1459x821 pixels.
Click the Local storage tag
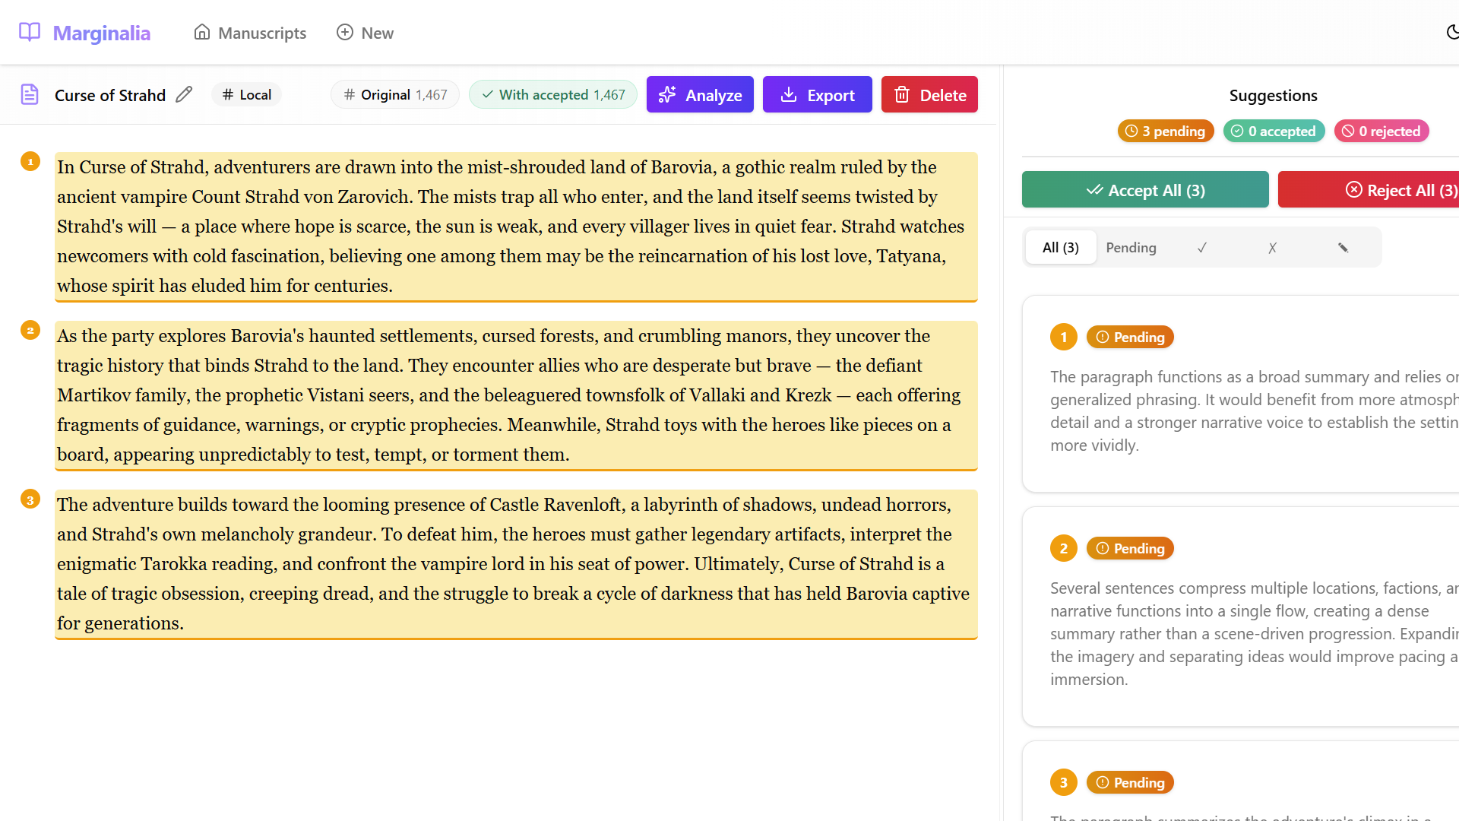[x=246, y=94]
